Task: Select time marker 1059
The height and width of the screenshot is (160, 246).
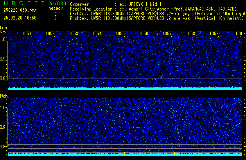Action: coord(214,34)
